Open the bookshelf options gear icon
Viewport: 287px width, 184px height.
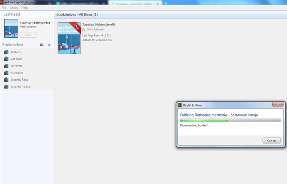[x=42, y=45]
